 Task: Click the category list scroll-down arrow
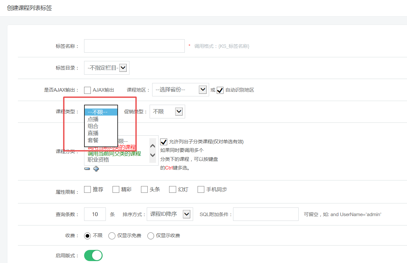(153, 155)
